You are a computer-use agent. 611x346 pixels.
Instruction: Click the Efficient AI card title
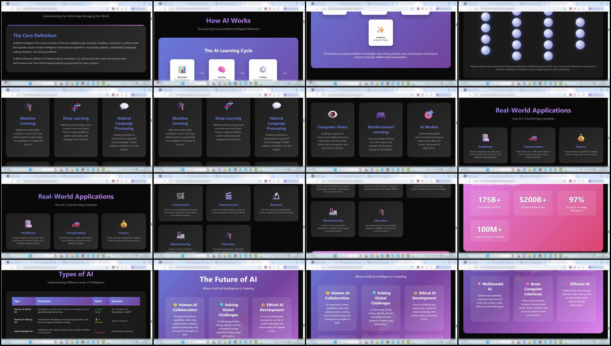[x=579, y=284]
